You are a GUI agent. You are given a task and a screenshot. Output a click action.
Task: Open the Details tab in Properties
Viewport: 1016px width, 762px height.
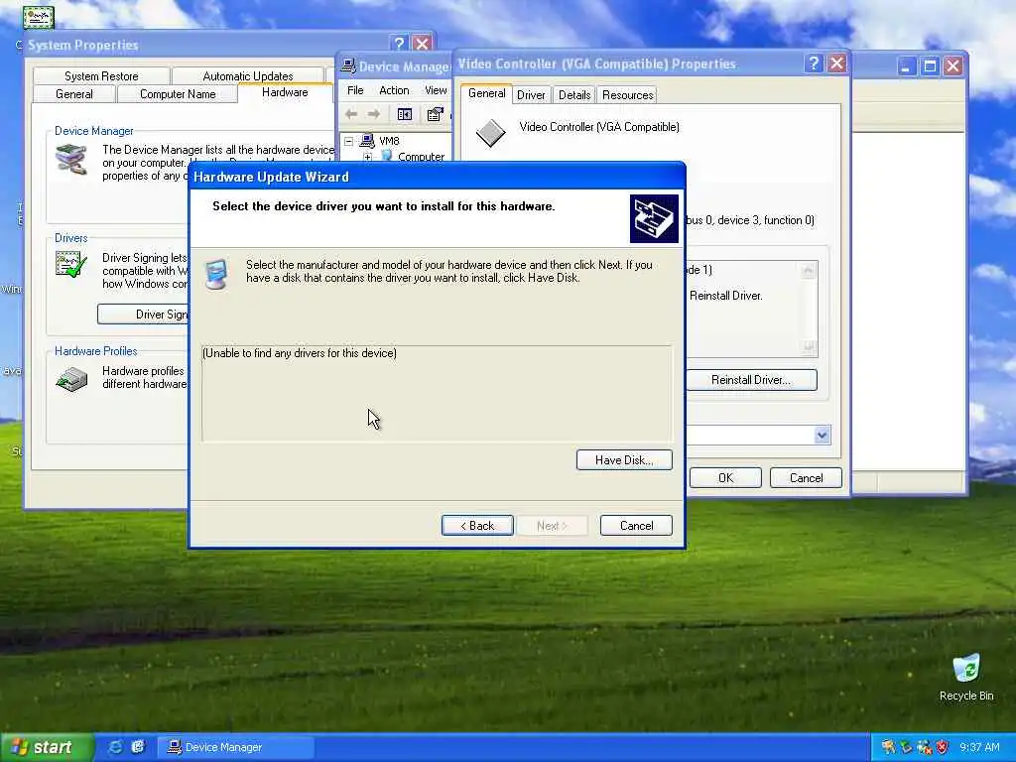coord(574,95)
